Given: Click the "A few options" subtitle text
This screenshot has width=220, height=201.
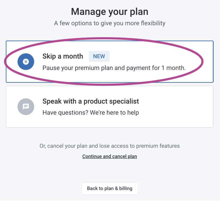Looking at the screenshot, I should coord(110,23).
